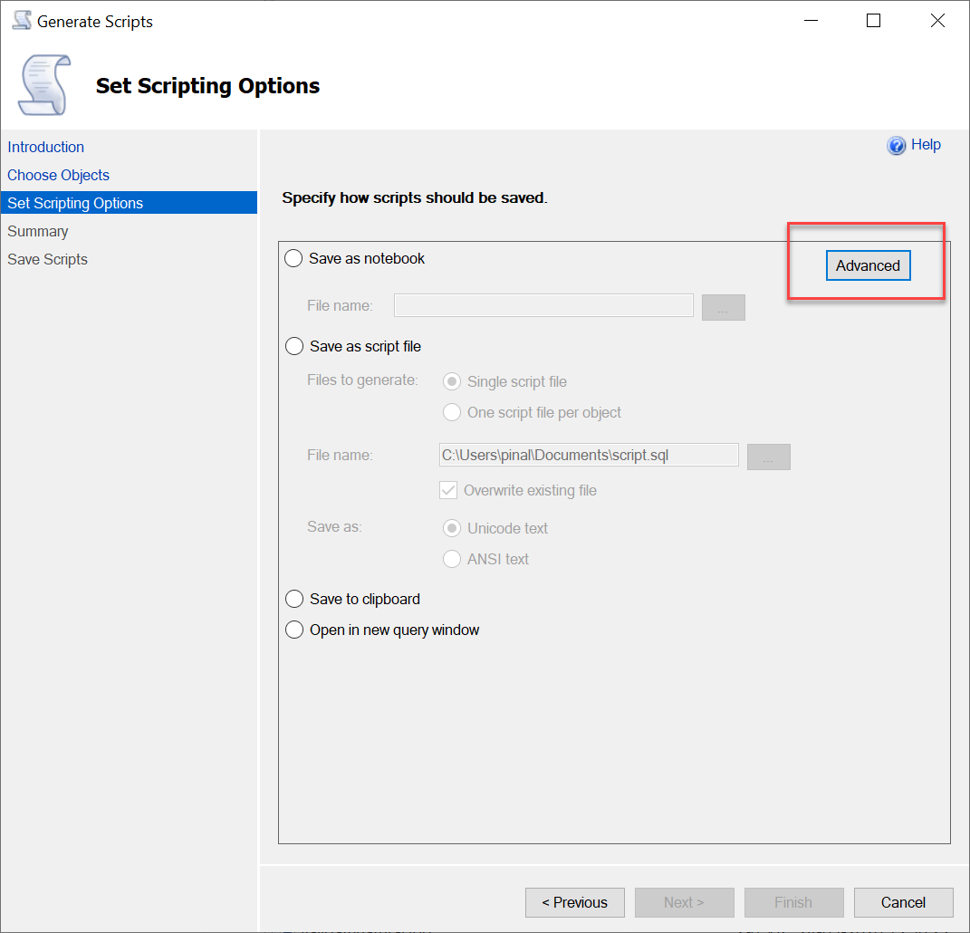Image resolution: width=970 pixels, height=933 pixels.
Task: Select Save as notebook option
Action: point(293,258)
